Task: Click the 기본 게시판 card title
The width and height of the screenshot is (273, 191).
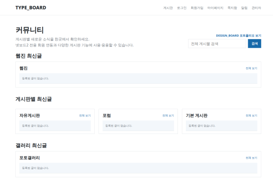Action: (x=197, y=116)
